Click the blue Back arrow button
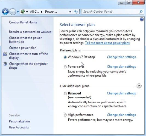Viewport: 146px width, 136px height. 5,12
